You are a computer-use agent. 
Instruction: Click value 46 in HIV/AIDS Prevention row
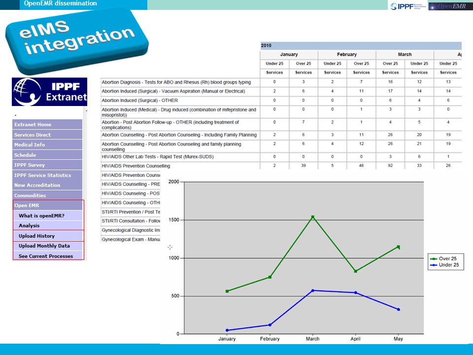pyautogui.click(x=361, y=166)
